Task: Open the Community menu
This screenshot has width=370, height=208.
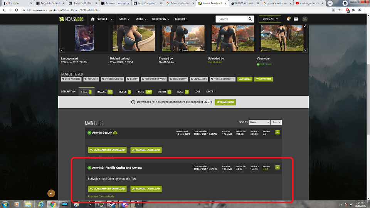Action: pyautogui.click(x=160, y=19)
